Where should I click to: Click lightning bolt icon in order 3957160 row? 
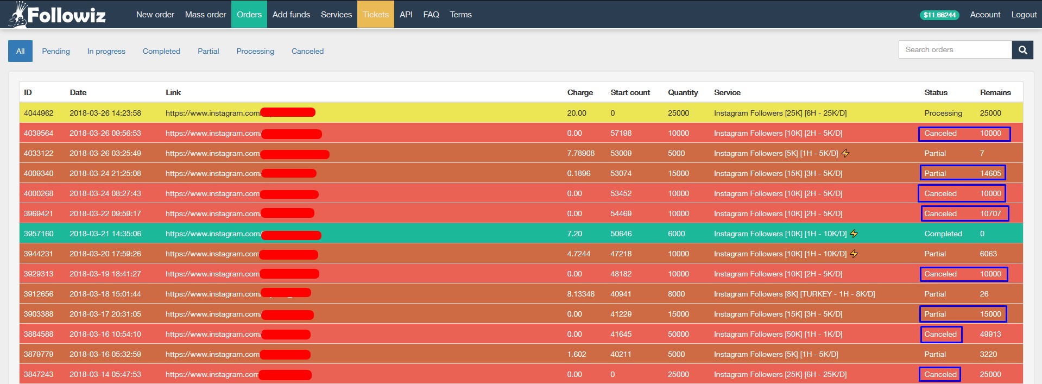pyautogui.click(x=854, y=234)
